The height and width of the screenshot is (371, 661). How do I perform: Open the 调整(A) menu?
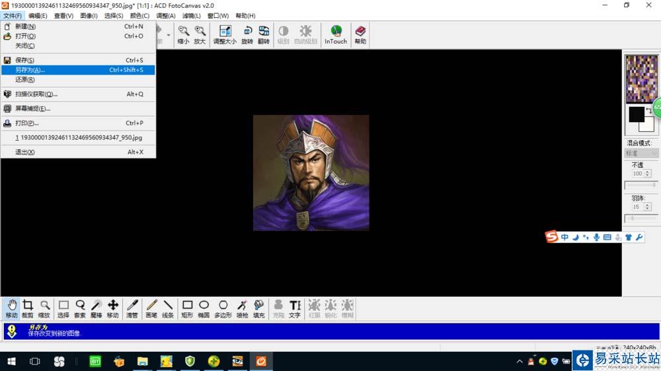click(166, 16)
